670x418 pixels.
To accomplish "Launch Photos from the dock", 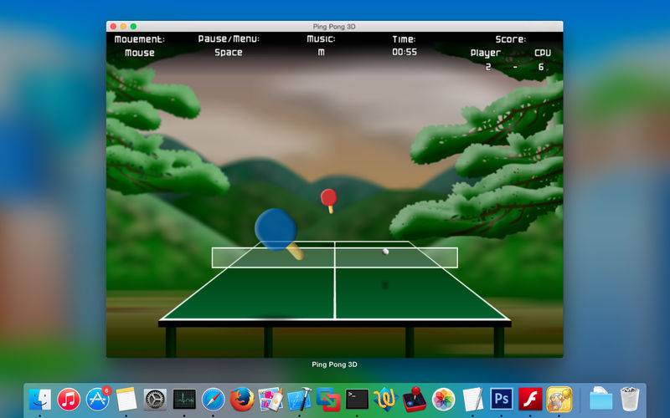I will point(444,400).
